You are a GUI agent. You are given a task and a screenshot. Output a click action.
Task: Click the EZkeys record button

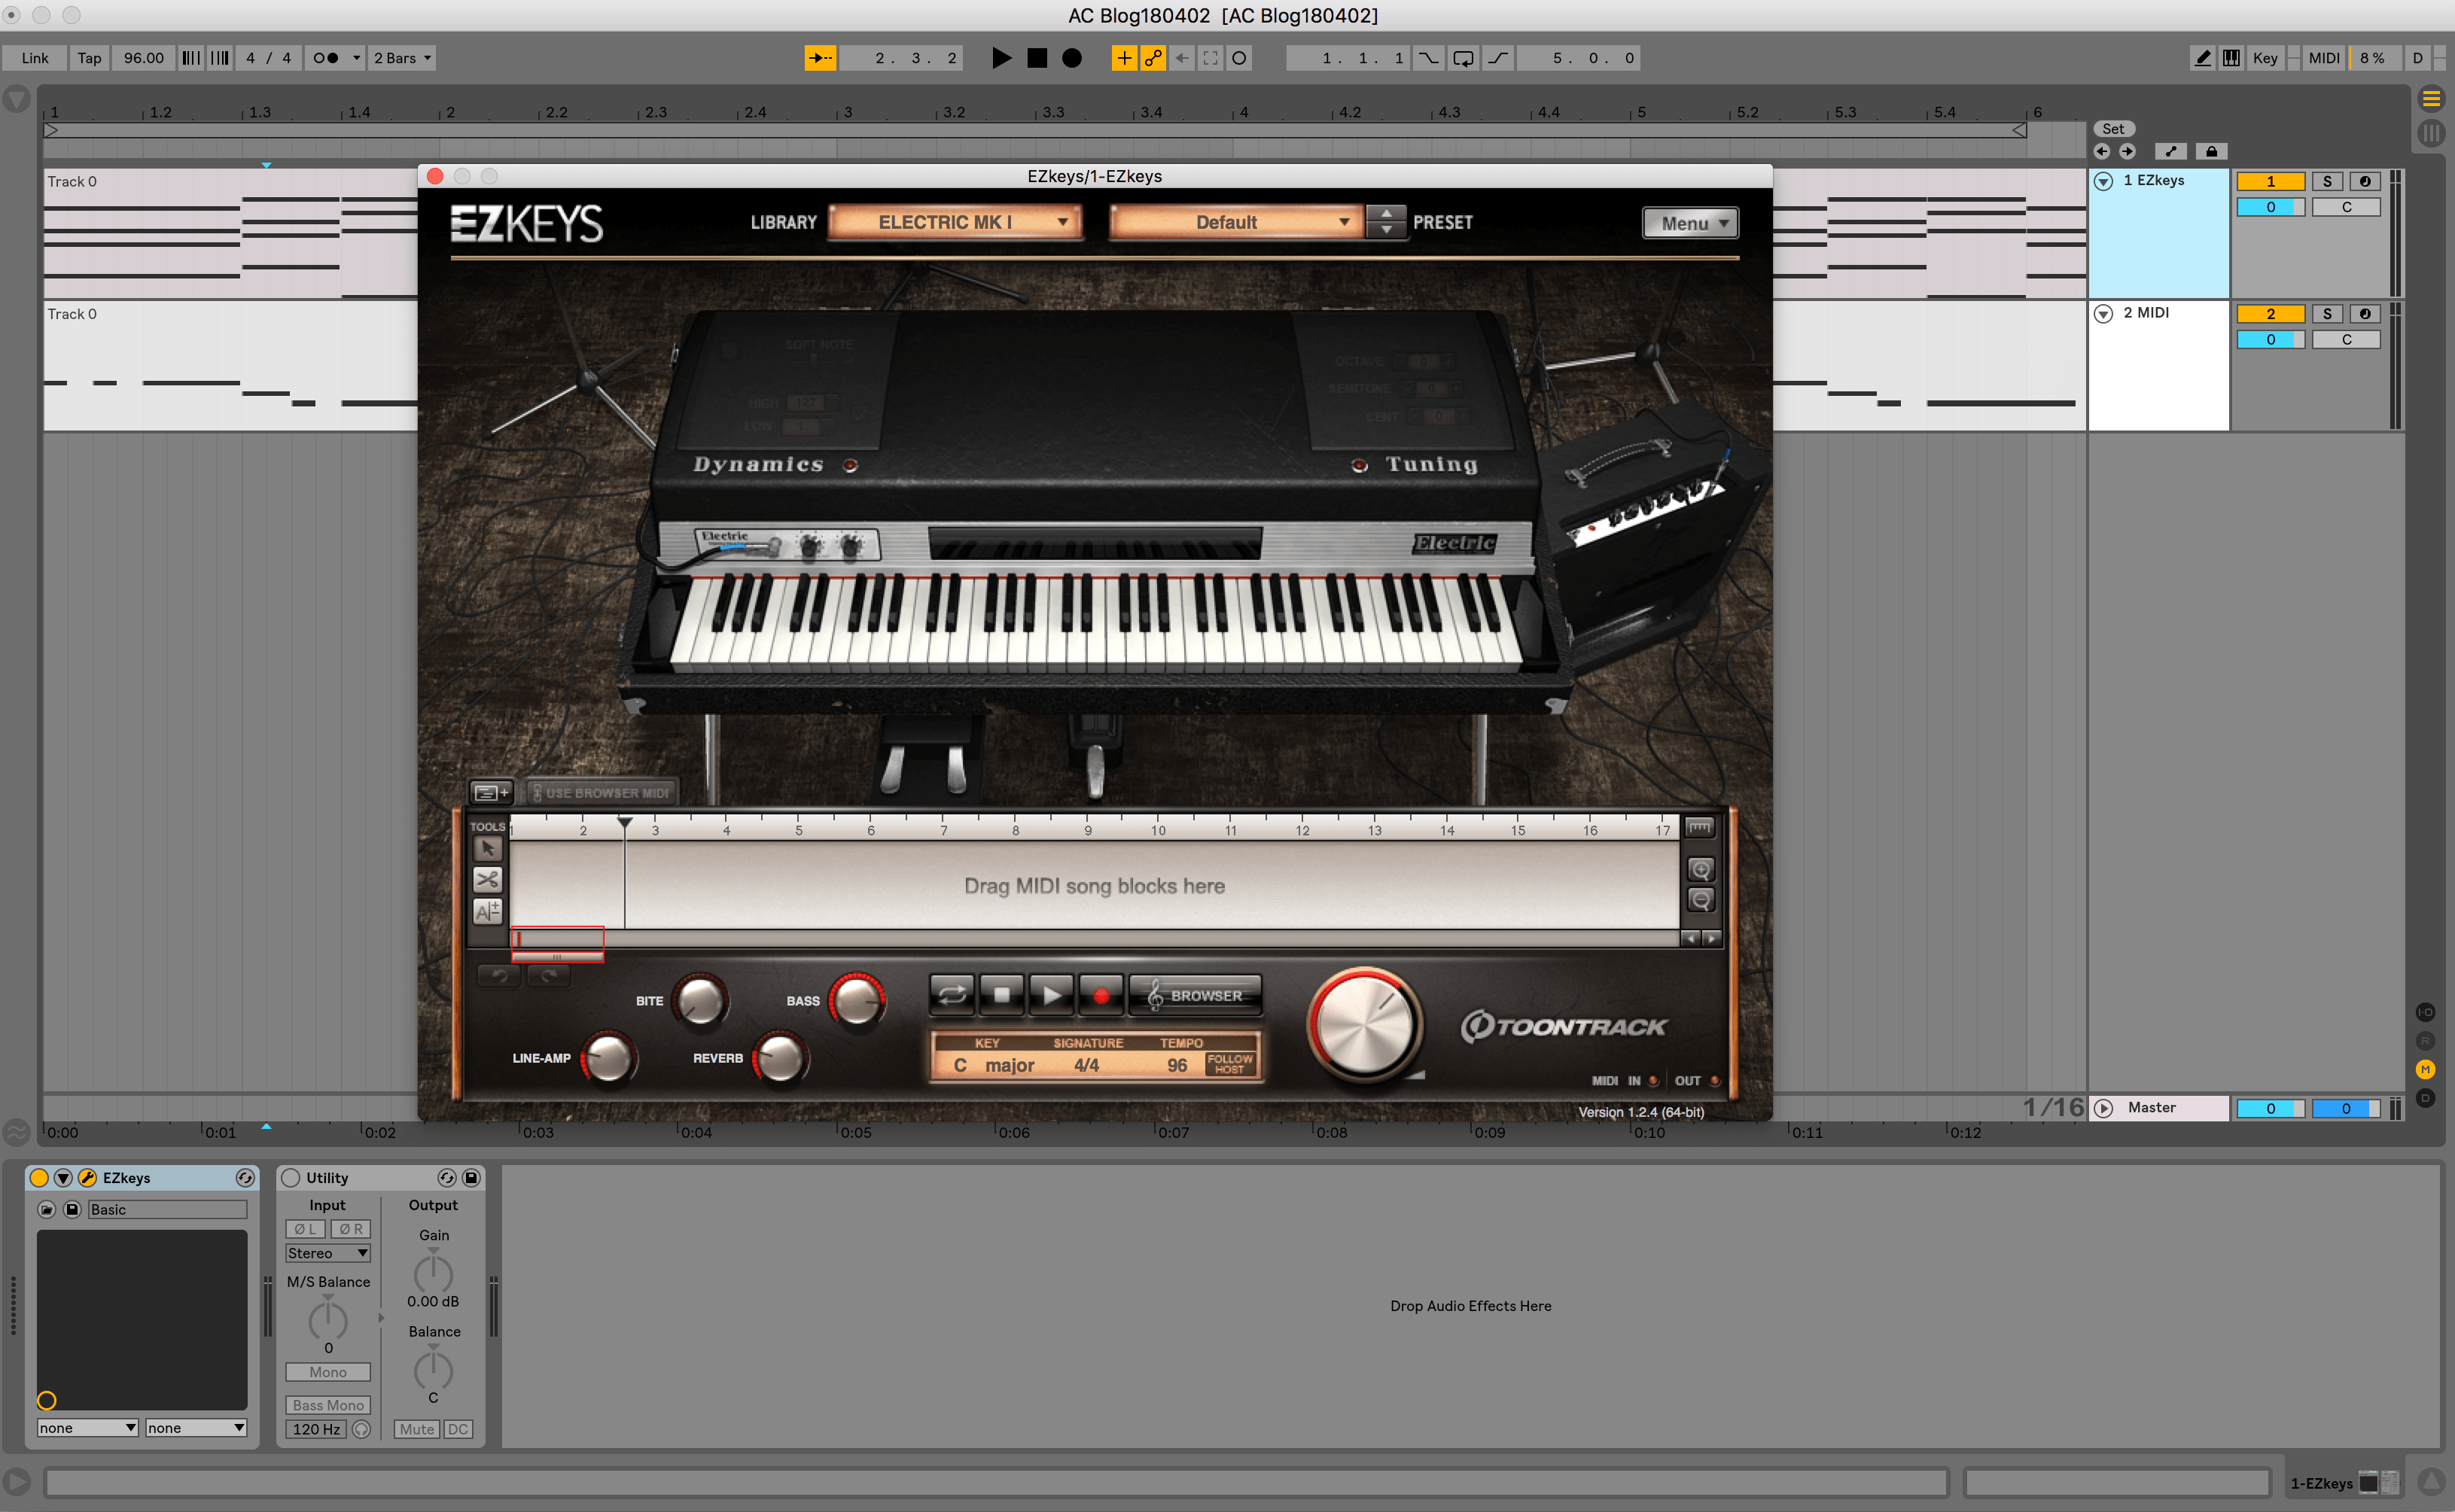pos(1102,994)
